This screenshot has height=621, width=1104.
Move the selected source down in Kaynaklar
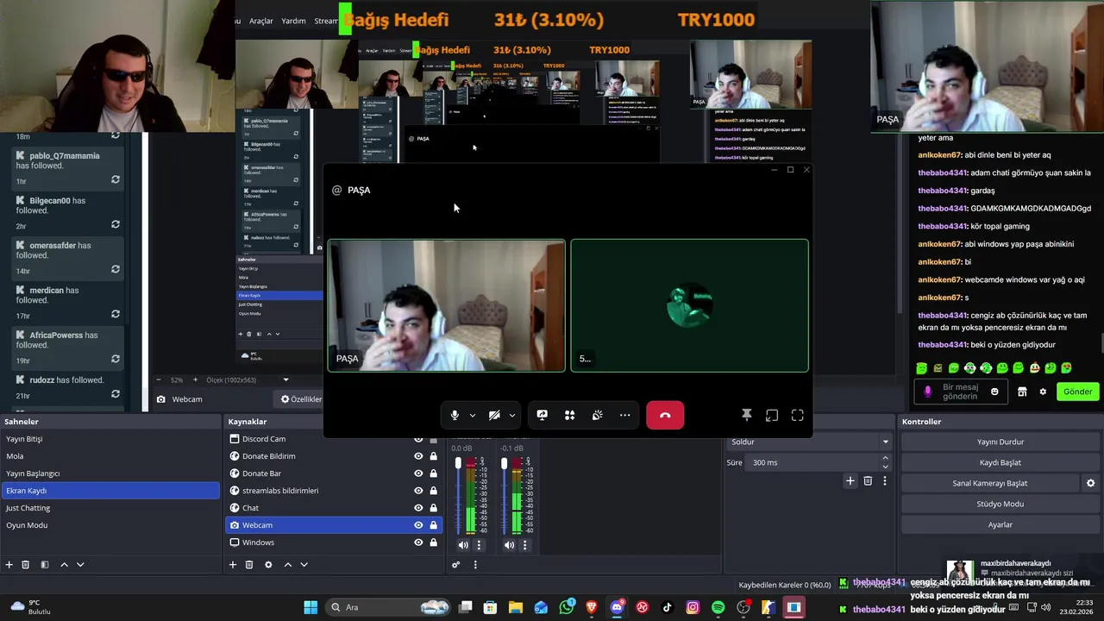click(x=304, y=565)
